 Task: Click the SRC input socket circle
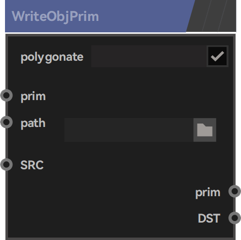click(x=6, y=164)
